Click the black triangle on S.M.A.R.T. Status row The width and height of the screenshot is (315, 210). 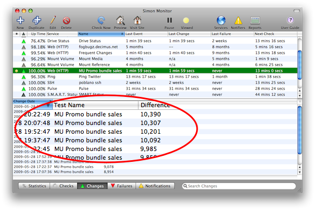click(24, 95)
